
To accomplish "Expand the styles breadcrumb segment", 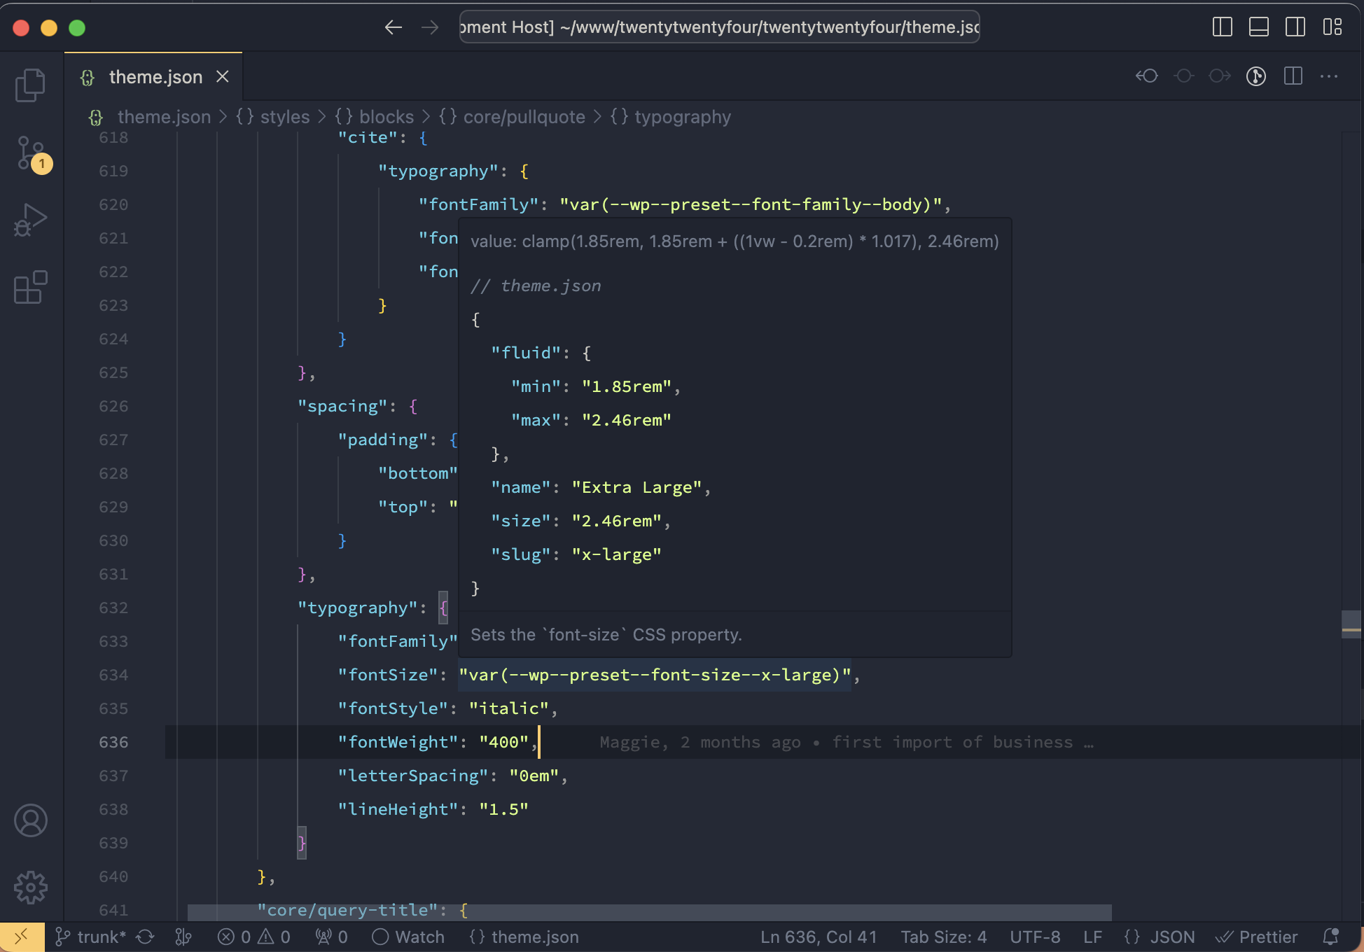I will [284, 117].
